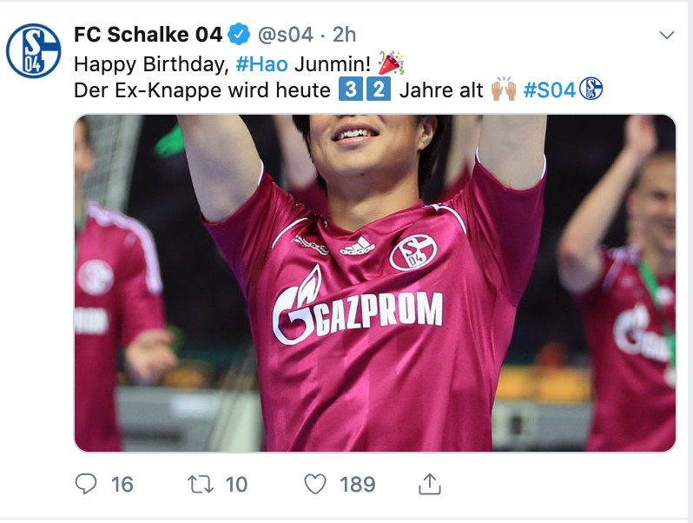Follow the #Hao hashtag link

point(261,63)
